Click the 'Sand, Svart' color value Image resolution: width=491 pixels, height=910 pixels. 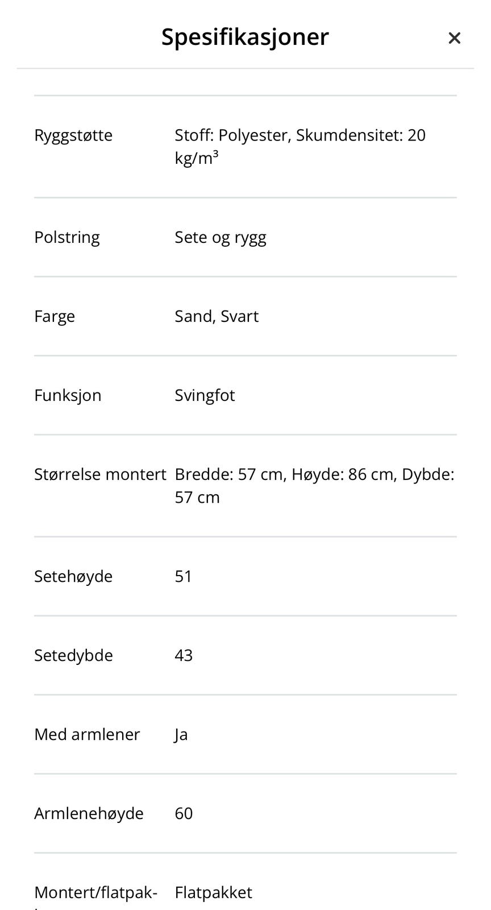[x=217, y=316]
